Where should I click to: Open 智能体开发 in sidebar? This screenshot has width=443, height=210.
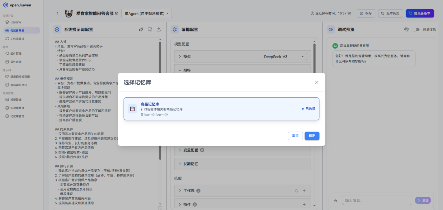[22, 31]
